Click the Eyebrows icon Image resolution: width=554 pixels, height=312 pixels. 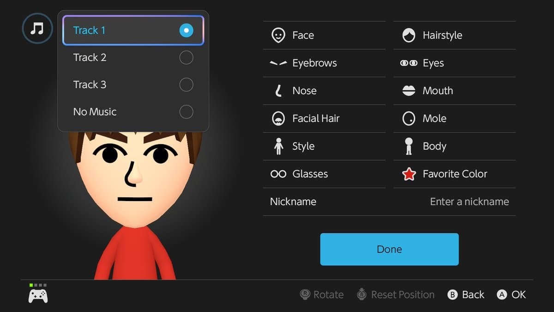pos(278,63)
